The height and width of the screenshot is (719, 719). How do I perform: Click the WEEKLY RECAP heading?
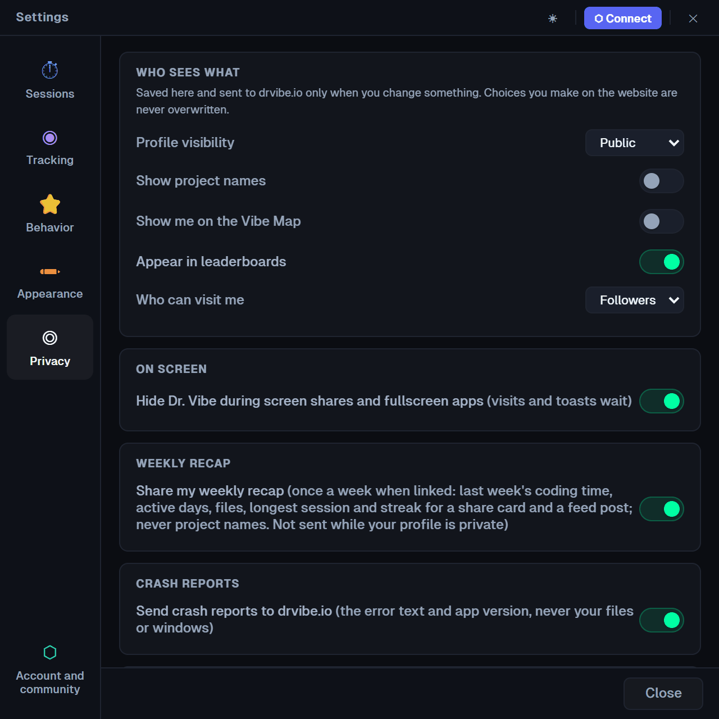(x=183, y=463)
